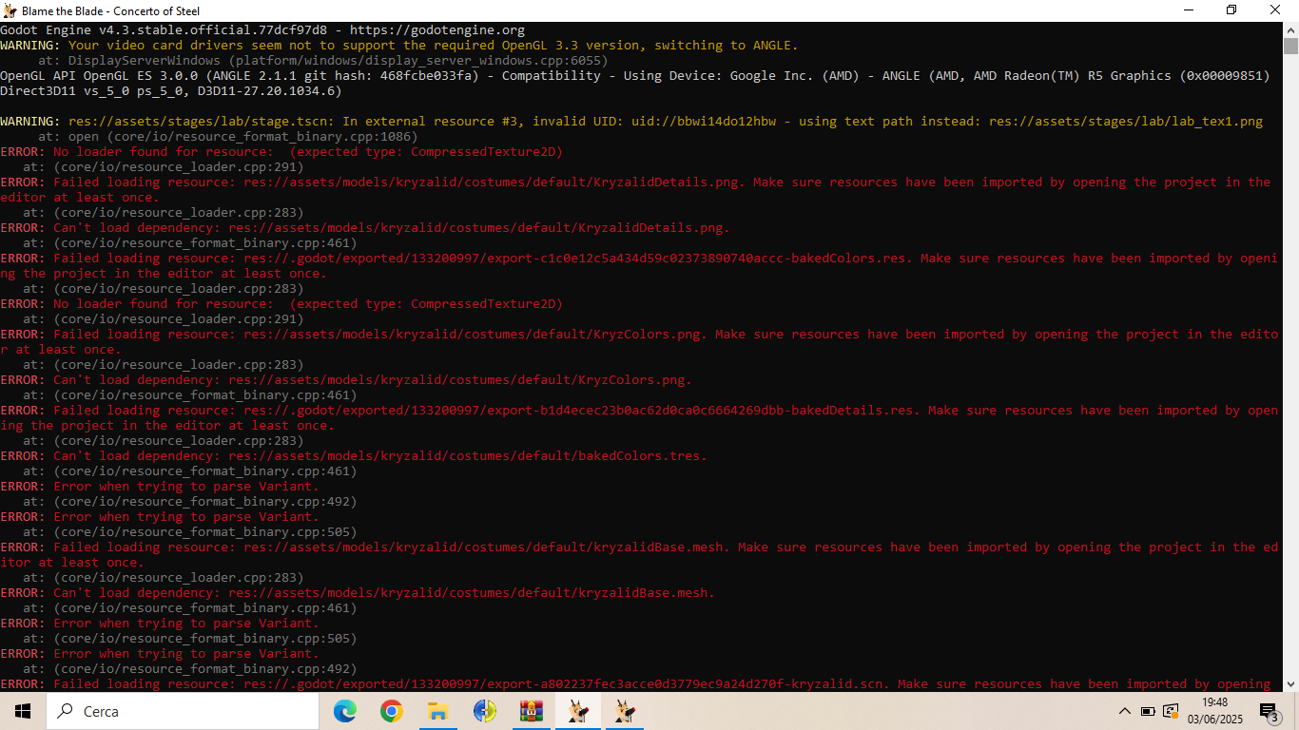Open File Explorer from the taskbar
Viewport: 1299px width, 730px height.
[x=437, y=711]
